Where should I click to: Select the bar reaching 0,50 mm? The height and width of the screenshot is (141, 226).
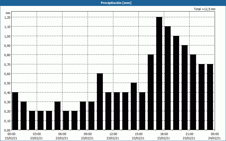(134, 106)
